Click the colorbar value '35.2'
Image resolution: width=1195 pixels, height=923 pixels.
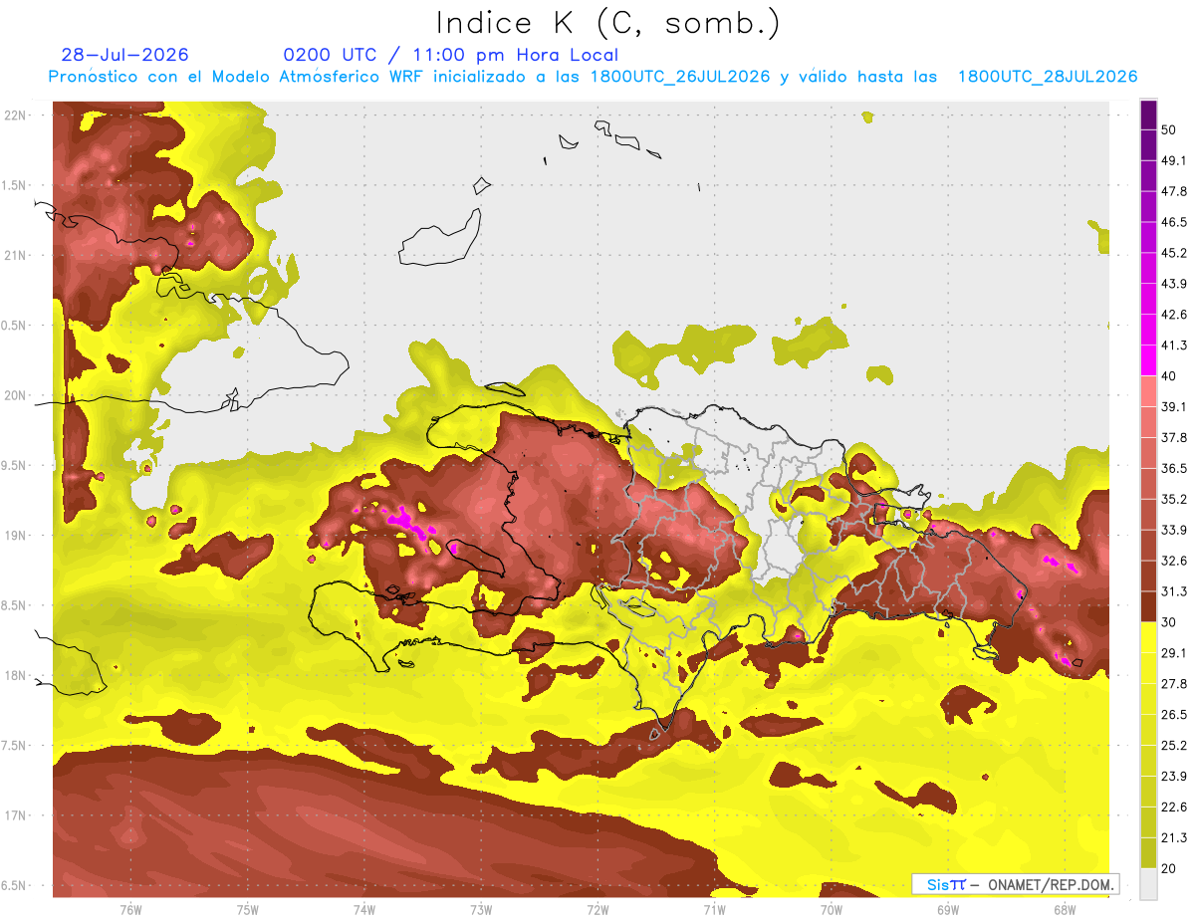click(1174, 499)
